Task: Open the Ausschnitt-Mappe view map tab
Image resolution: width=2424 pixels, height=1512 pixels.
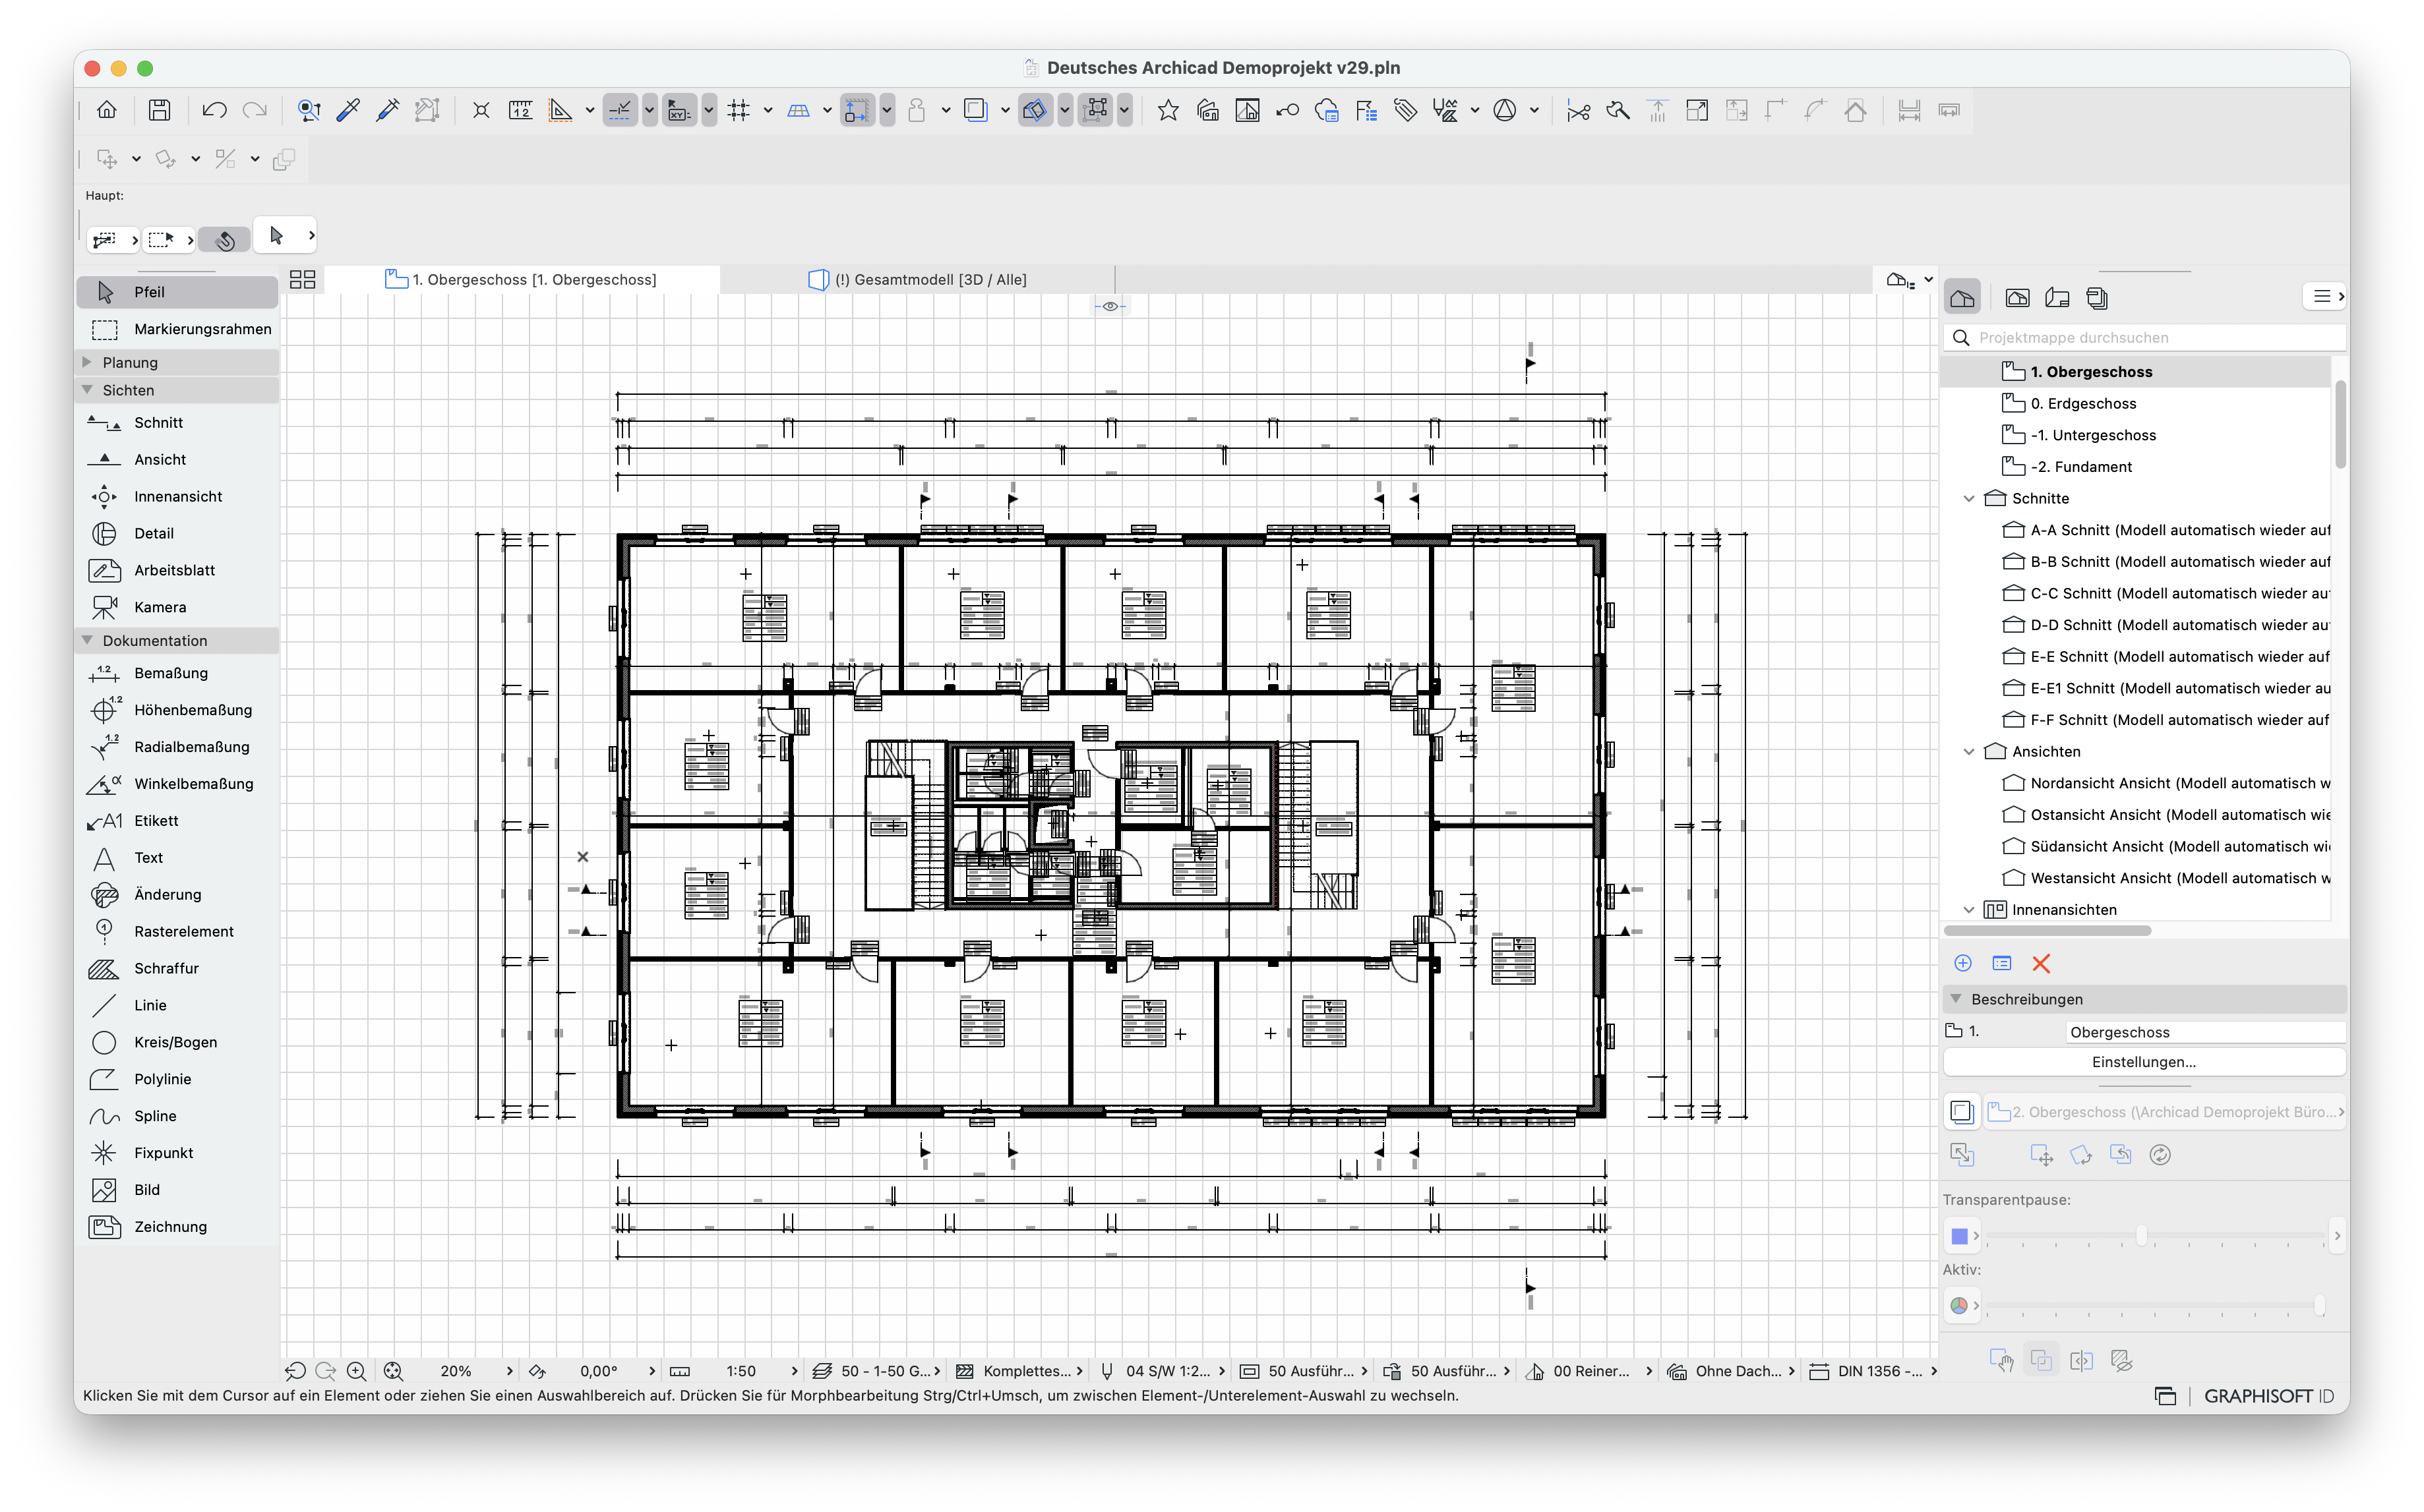Action: (x=2017, y=298)
